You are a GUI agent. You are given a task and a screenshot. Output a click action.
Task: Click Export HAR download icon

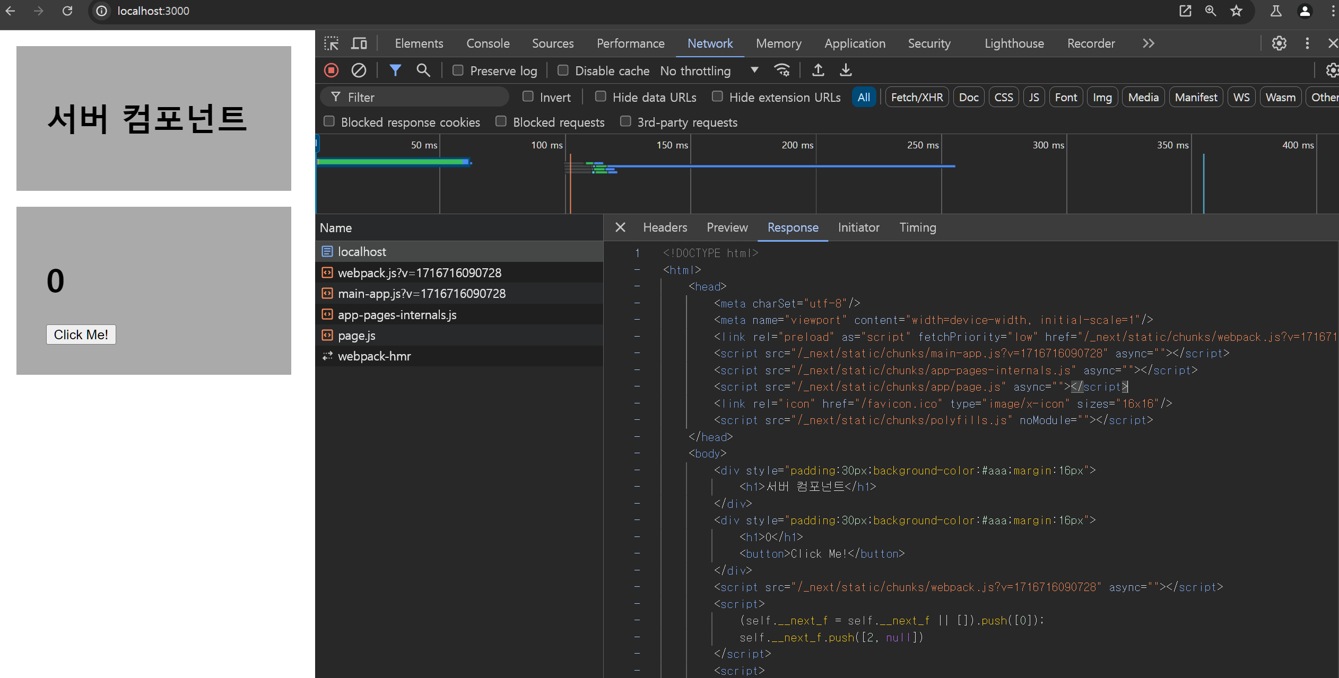click(x=846, y=70)
